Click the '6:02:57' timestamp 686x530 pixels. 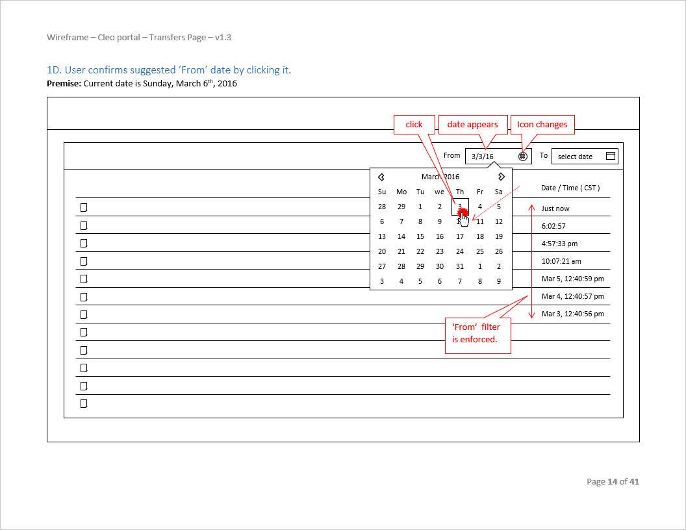[553, 226]
